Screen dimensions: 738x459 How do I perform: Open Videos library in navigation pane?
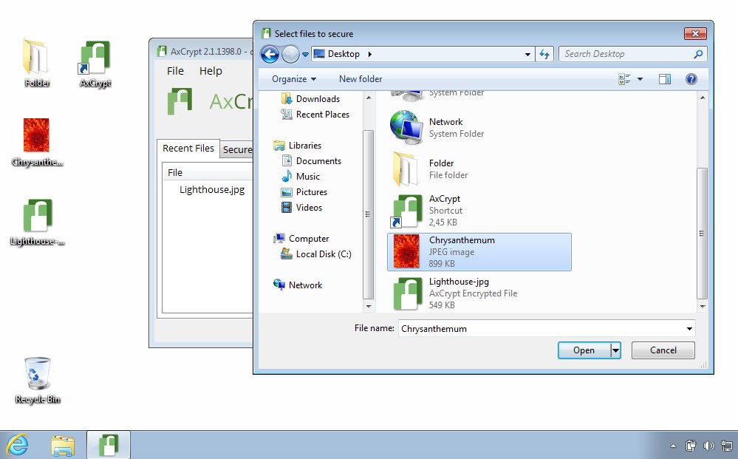click(x=301, y=208)
